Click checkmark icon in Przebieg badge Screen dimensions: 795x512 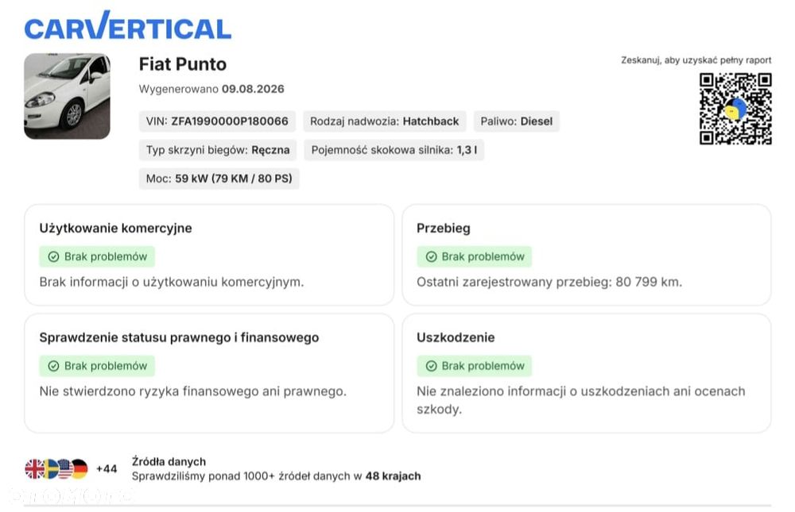tap(431, 256)
